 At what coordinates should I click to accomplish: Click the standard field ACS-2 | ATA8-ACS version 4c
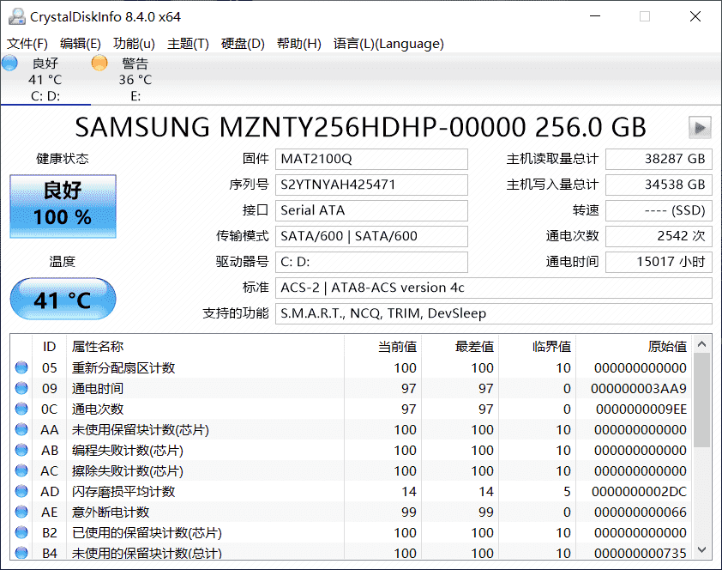[494, 288]
